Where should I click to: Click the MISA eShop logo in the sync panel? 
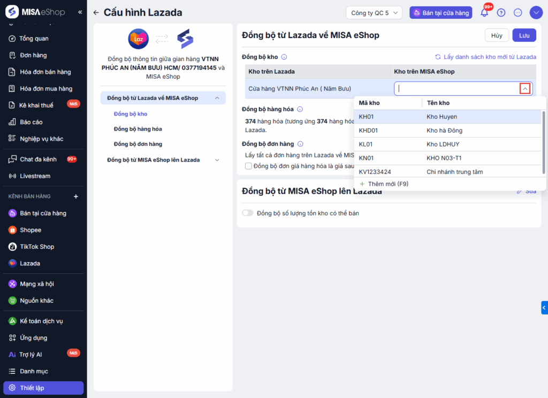pos(185,39)
